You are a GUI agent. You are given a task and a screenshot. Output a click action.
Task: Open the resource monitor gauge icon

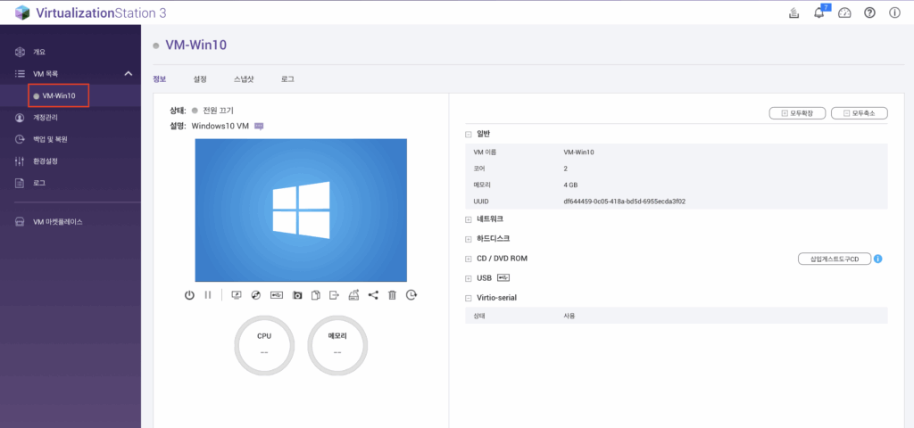pos(844,12)
